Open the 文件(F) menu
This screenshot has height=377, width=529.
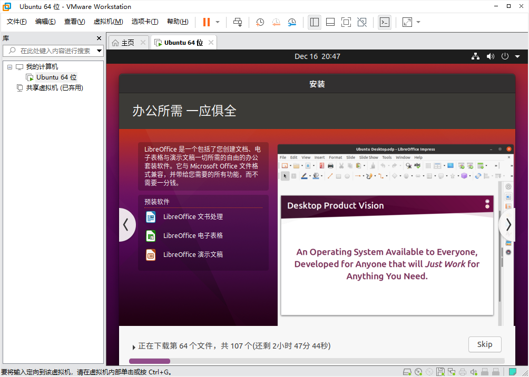tap(16, 22)
